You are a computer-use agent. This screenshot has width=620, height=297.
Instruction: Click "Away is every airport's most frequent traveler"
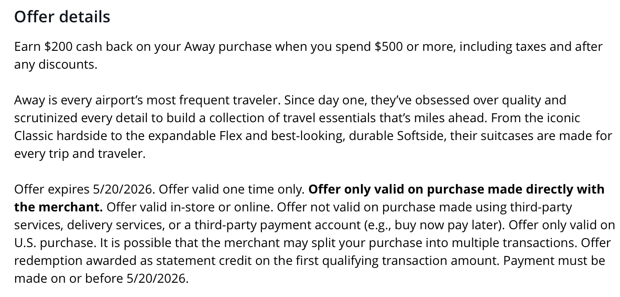(147, 100)
